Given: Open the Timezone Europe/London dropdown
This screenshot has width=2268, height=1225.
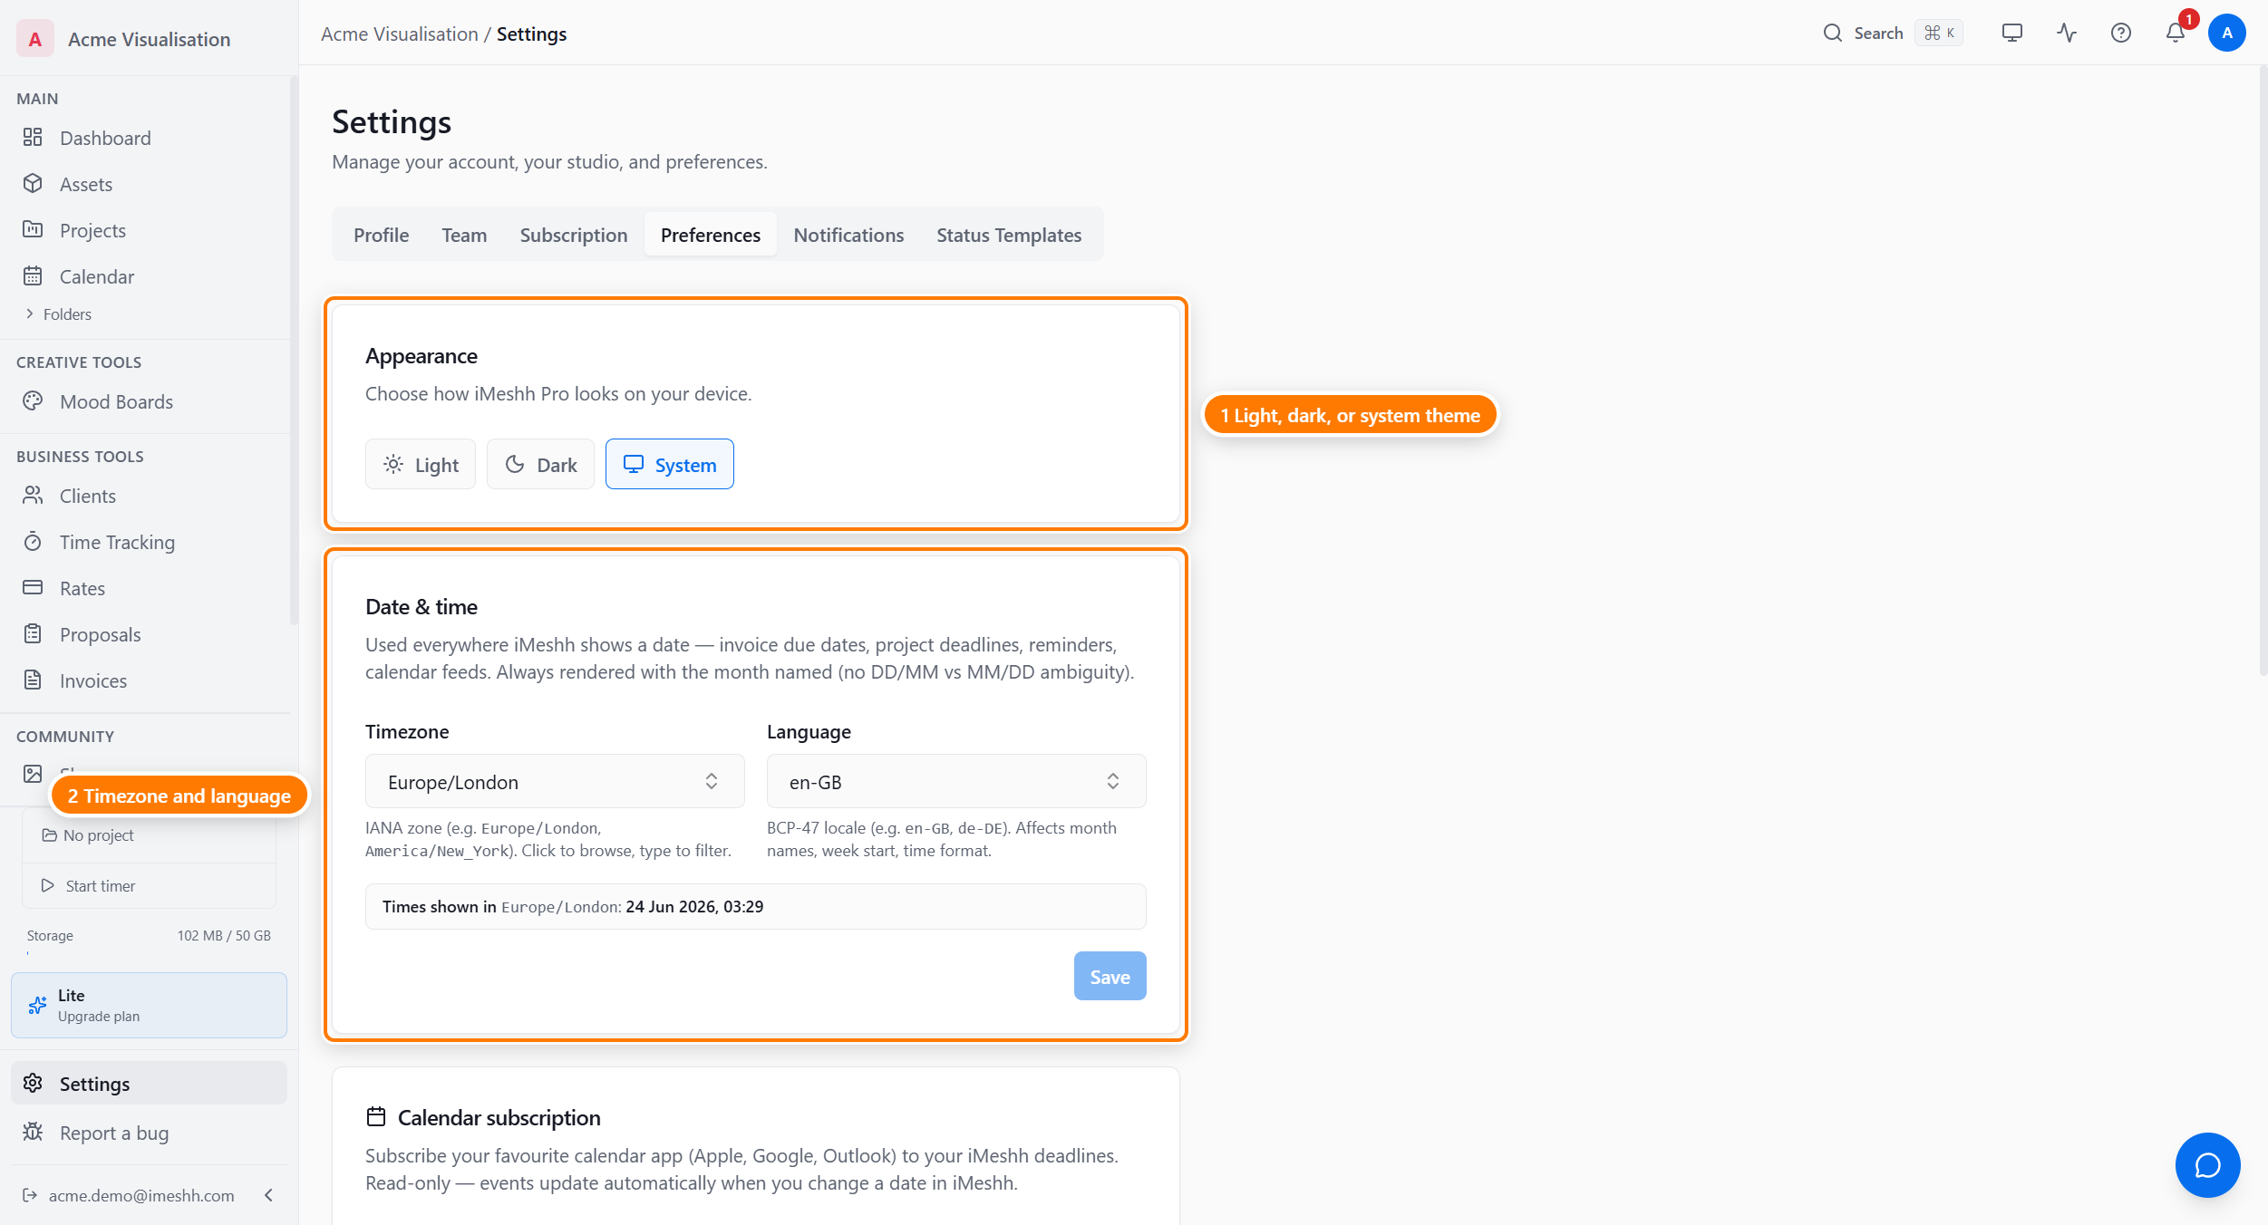Looking at the screenshot, I should point(555,781).
